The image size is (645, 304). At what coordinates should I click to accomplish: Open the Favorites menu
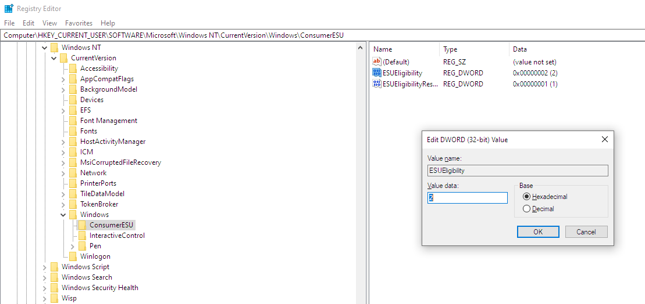[79, 23]
